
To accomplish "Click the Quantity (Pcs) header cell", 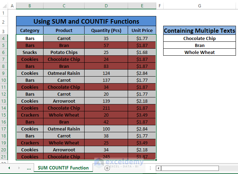I will click(x=106, y=30).
